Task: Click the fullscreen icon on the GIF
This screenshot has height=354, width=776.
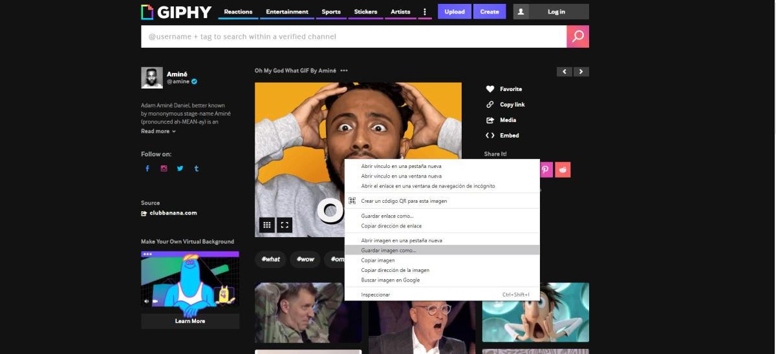Action: coord(285,225)
